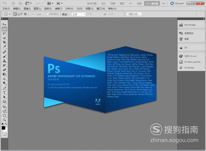This screenshot has height=151, width=206.
Task: Switch to the 设计 workspace
Action: (104, 3)
